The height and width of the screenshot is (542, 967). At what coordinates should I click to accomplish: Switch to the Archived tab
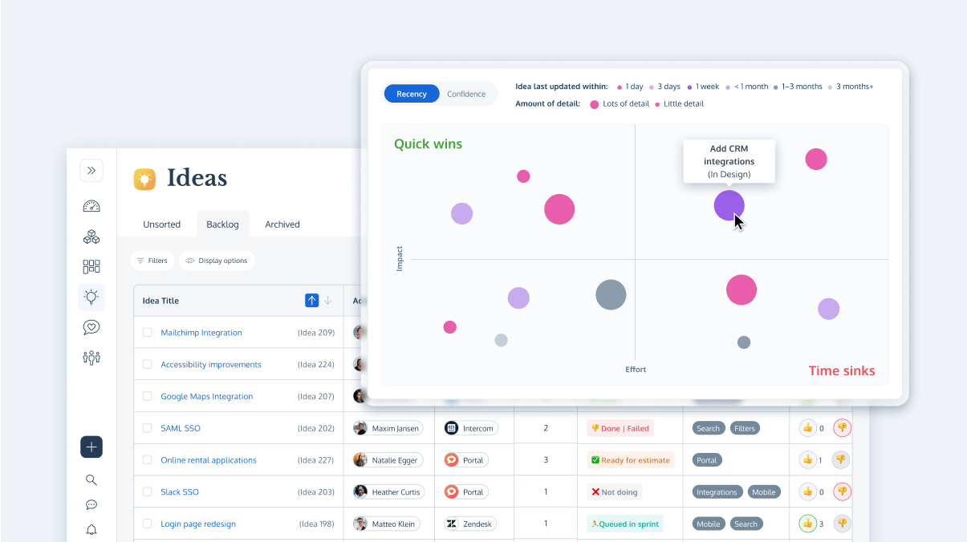coord(282,224)
